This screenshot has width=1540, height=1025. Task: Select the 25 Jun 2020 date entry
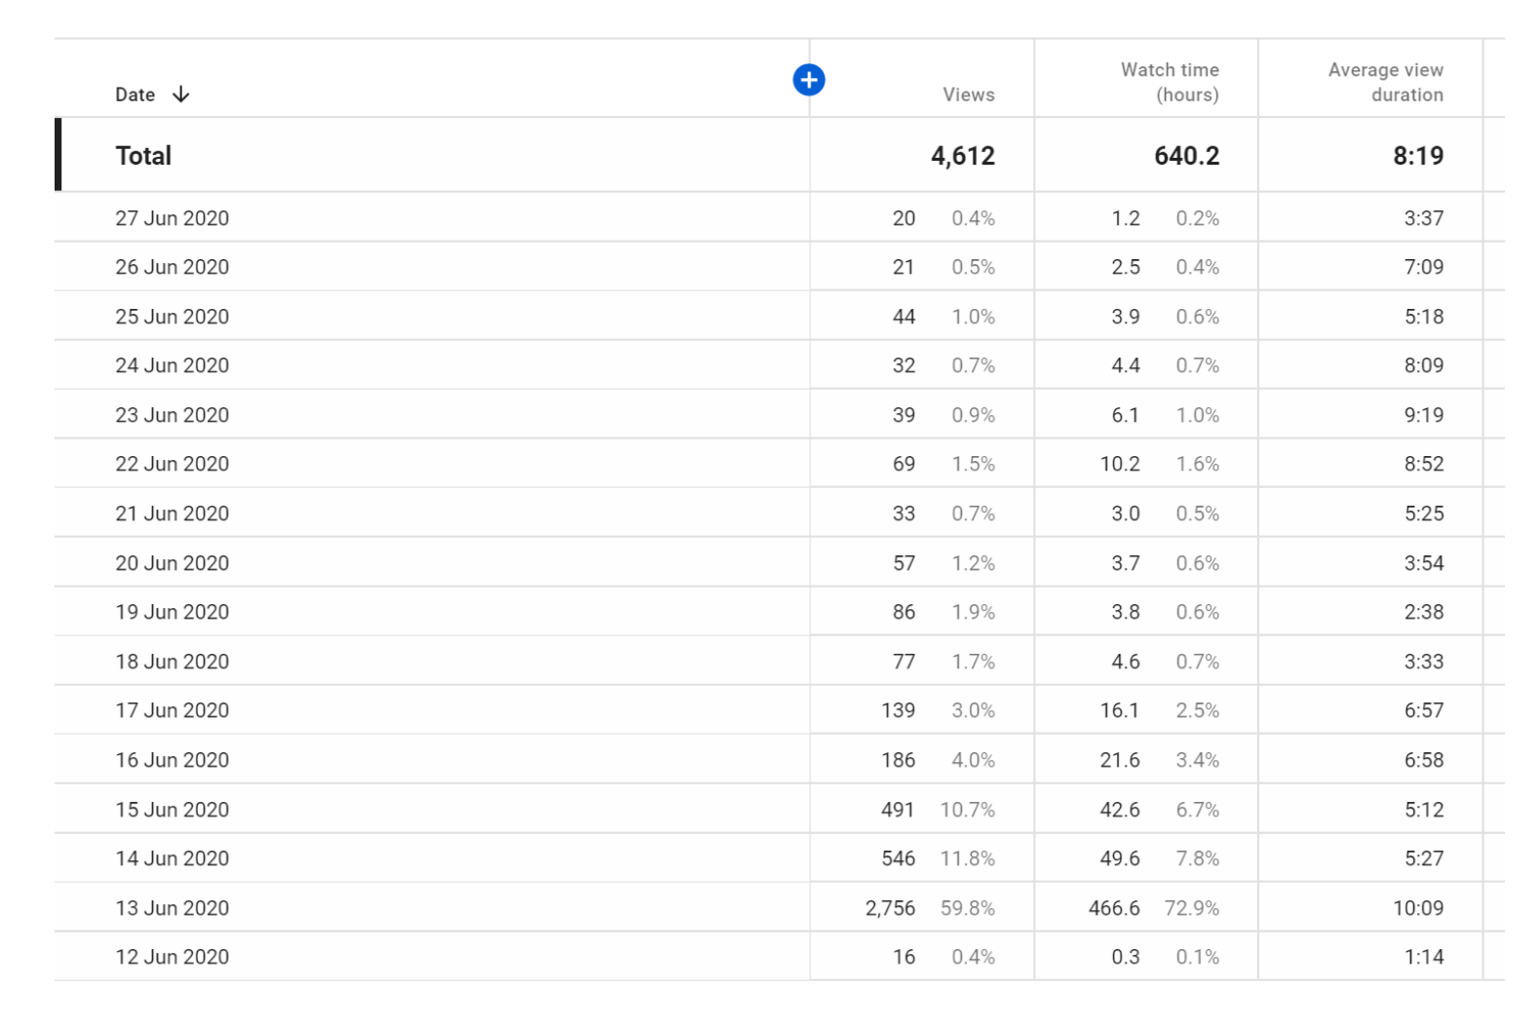pos(172,317)
